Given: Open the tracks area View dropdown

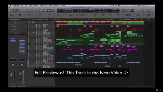Looking at the screenshot, I should point(47,20).
